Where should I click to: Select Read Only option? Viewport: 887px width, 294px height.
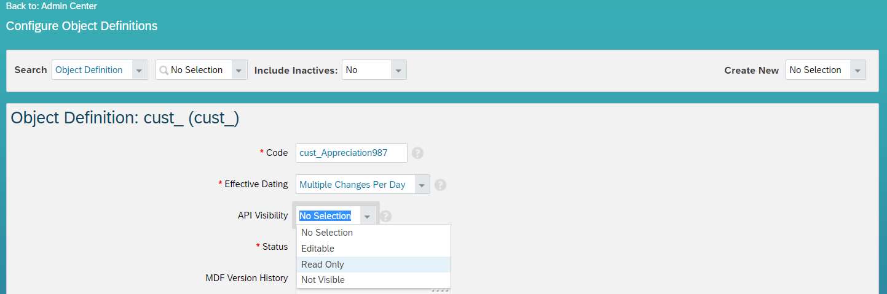323,265
